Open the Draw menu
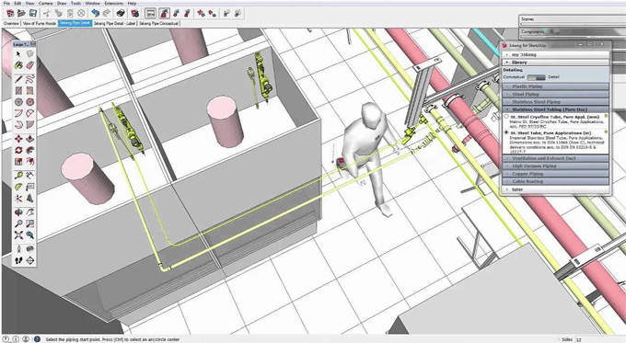Image resolution: width=626 pixels, height=343 pixels. click(62, 3)
